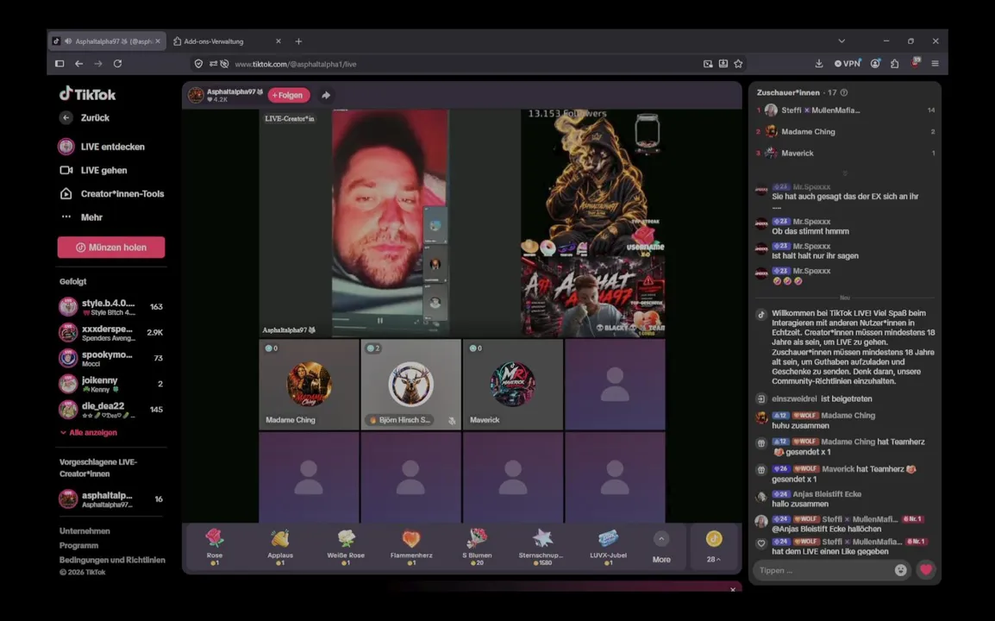
Task: Open the VPN extension button
Action: [x=848, y=64]
